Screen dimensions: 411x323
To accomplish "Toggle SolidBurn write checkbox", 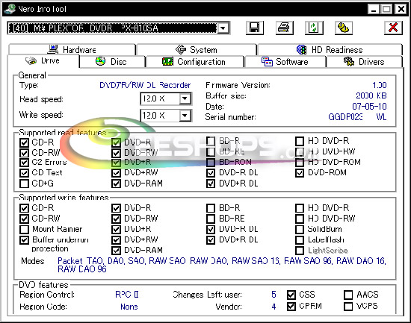I will point(300,229).
